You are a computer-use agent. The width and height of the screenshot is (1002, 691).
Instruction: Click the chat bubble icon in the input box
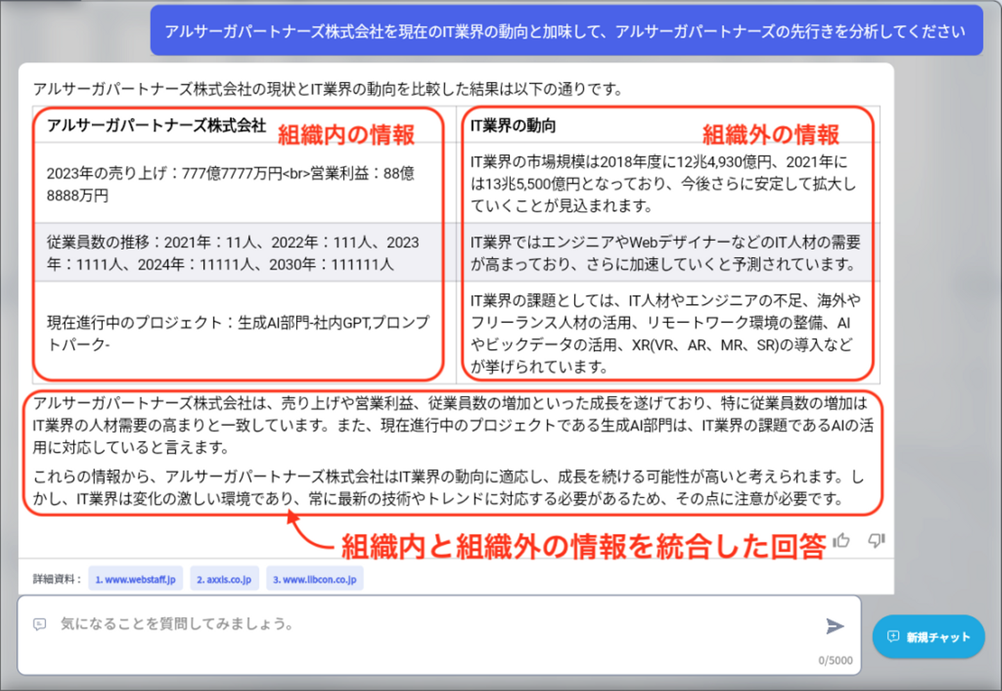tap(40, 624)
